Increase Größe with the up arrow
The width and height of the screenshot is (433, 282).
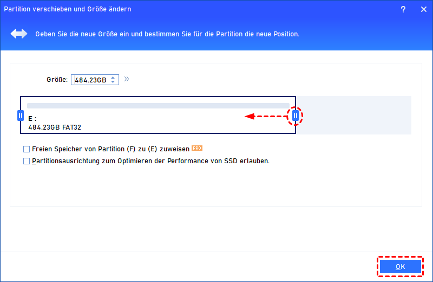point(113,78)
